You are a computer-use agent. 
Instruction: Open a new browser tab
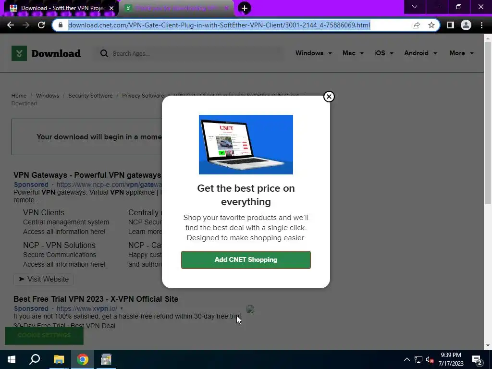[245, 8]
